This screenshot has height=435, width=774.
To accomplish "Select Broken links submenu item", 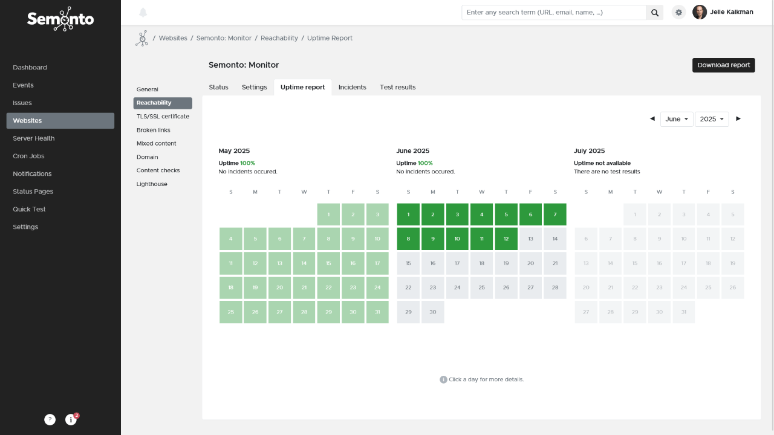I will [x=163, y=130].
